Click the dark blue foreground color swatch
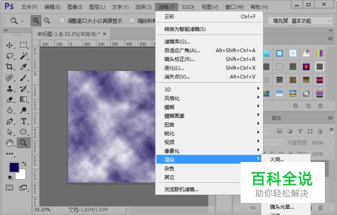 [13, 166]
